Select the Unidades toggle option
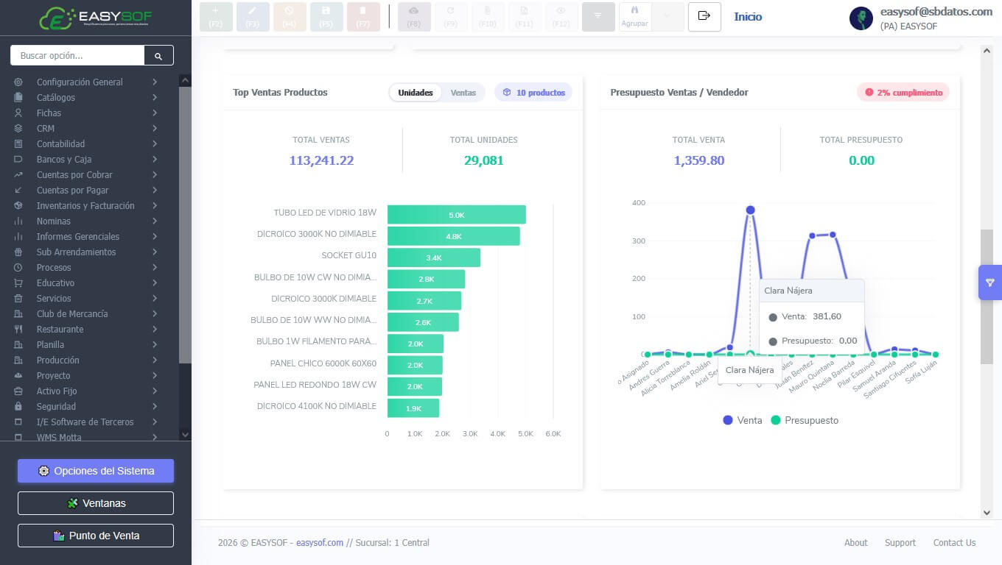Viewport: 1002px width, 565px height. [416, 93]
